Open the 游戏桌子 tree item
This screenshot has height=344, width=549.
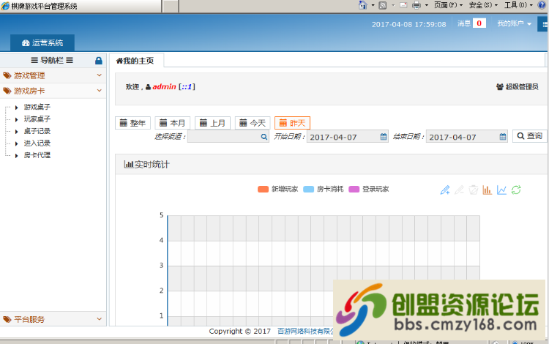(37, 107)
